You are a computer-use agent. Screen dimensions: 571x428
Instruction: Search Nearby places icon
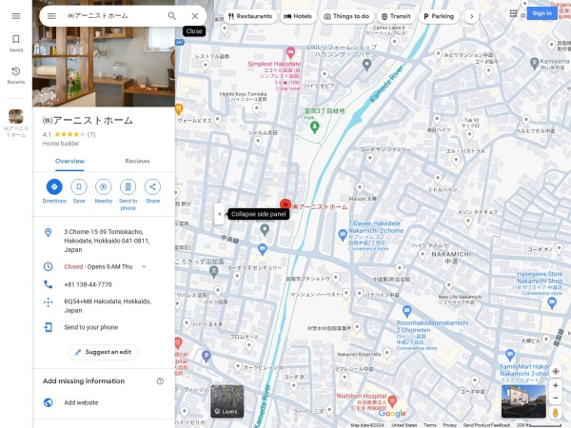(104, 191)
